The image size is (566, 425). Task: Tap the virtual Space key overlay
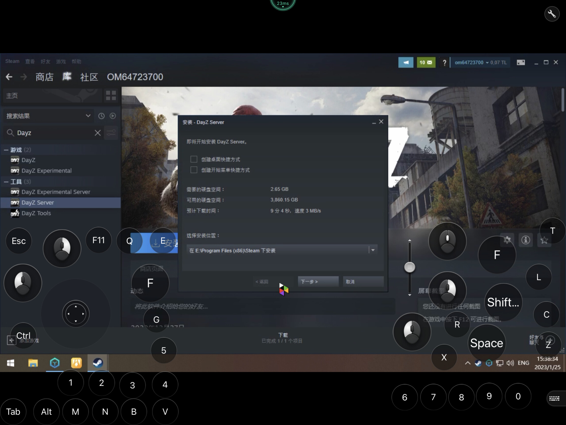click(x=486, y=343)
